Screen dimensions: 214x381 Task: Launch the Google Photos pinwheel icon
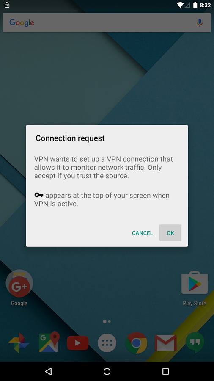tap(19, 343)
